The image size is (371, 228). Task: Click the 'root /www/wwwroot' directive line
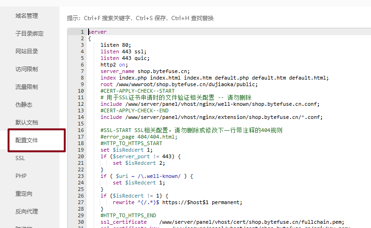point(179,85)
